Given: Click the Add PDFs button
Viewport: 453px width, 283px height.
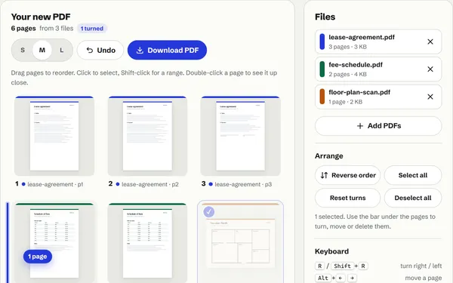Looking at the screenshot, I should [x=378, y=126].
